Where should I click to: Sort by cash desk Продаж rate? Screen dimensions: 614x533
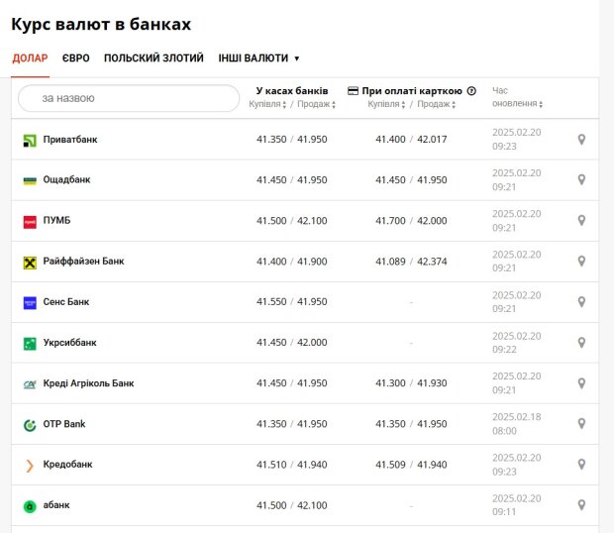[x=316, y=104]
